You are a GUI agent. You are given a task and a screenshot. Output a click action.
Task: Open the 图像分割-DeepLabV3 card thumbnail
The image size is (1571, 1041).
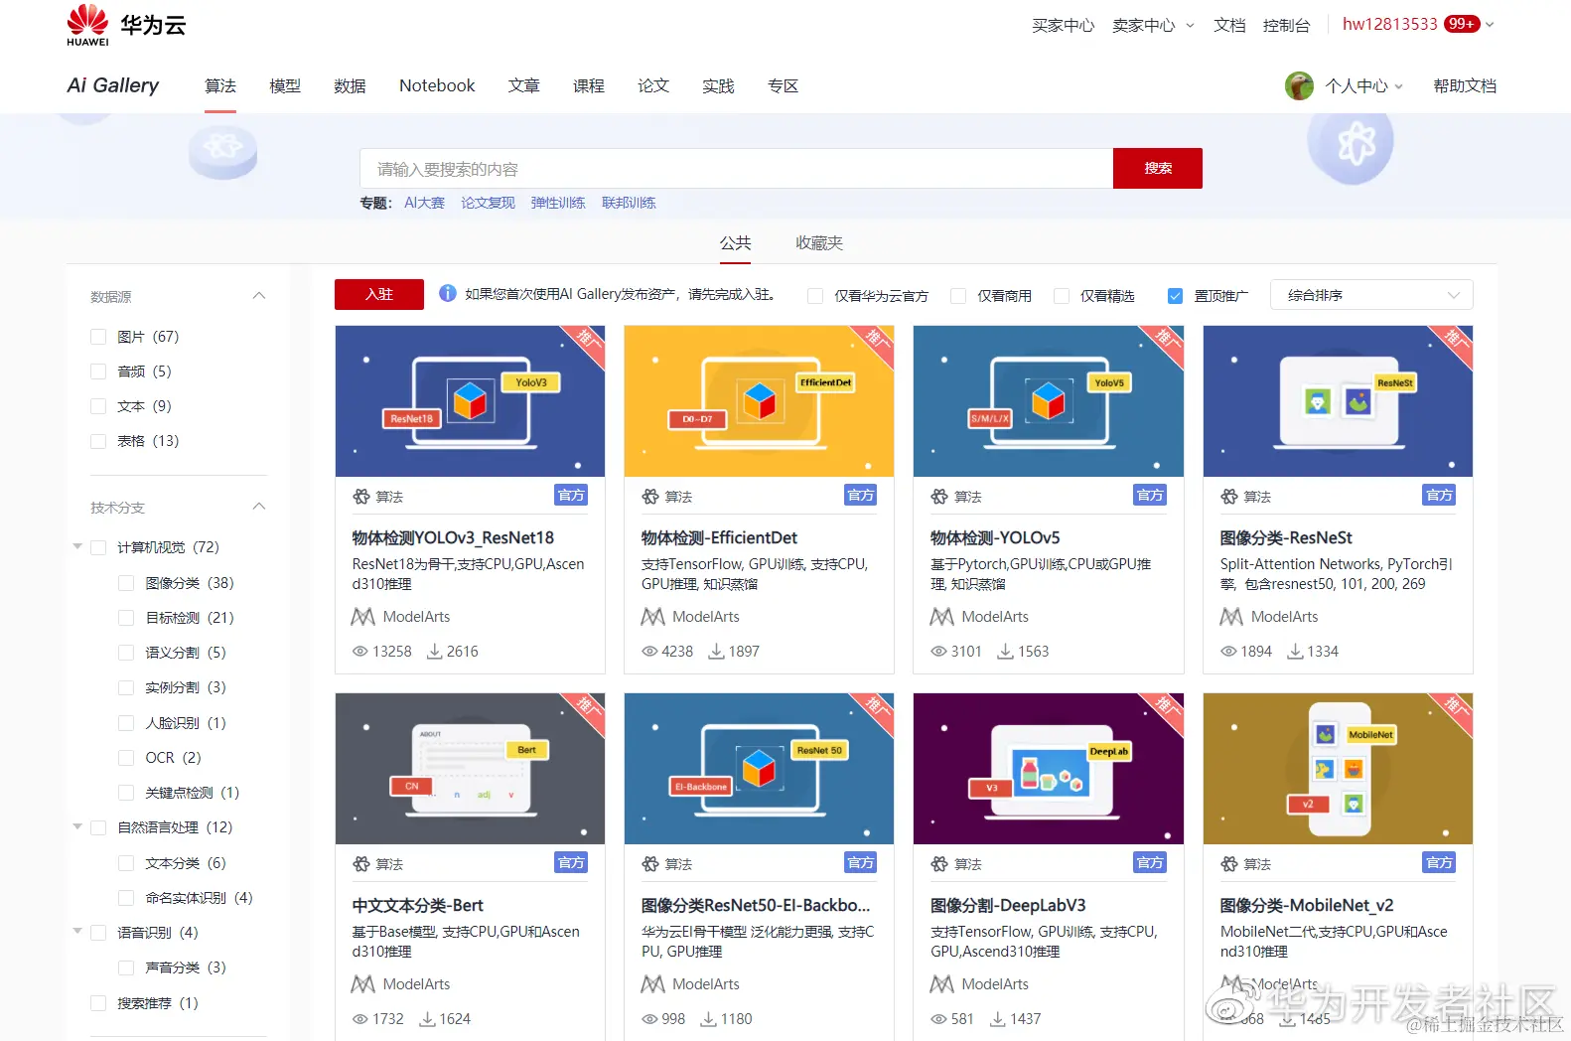[x=1048, y=769]
